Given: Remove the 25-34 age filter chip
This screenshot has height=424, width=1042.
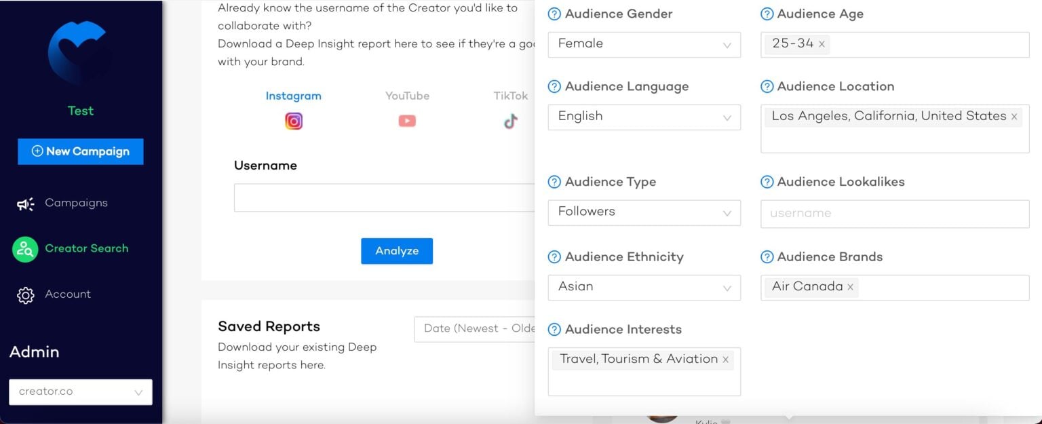Looking at the screenshot, I should [821, 43].
